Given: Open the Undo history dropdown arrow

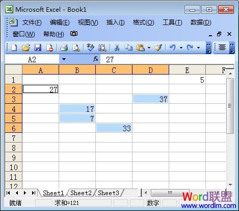Looking at the screenshot, I should [x=181, y=48].
